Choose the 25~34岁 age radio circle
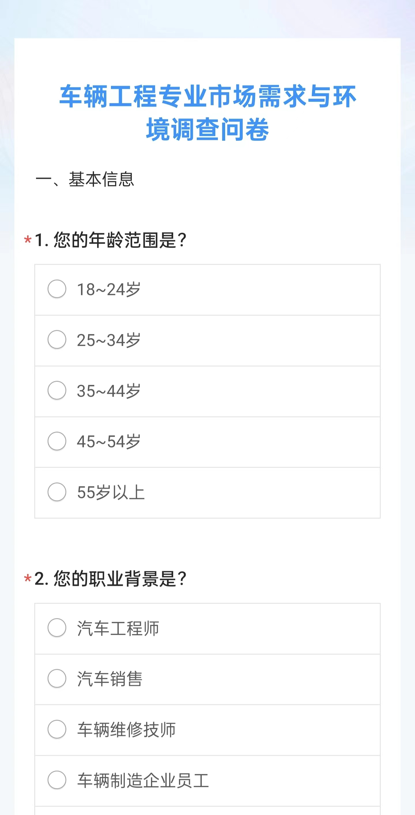Screen dimensions: 415x815 [57, 340]
